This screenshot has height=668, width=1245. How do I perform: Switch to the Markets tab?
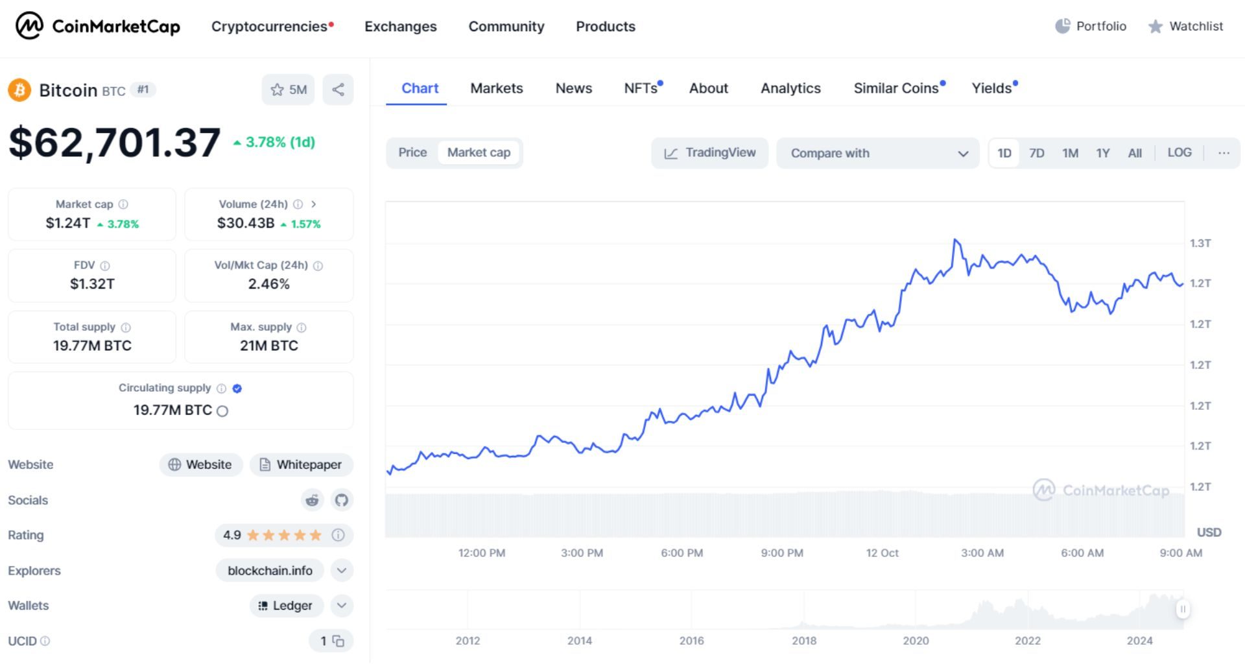click(x=496, y=88)
